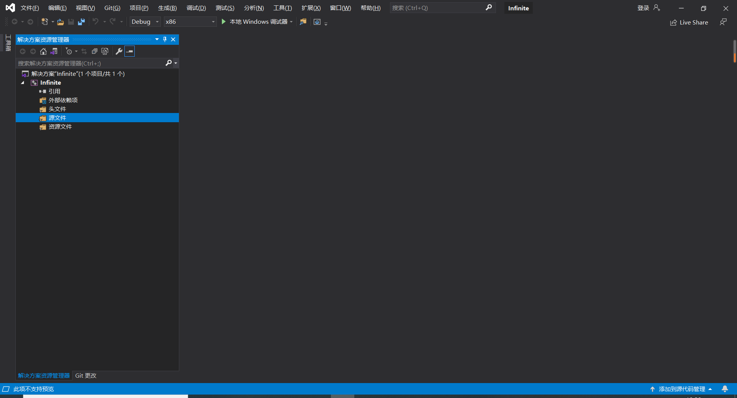This screenshot has height=398, width=737.
Task: Click the Live Share button
Action: pos(689,23)
